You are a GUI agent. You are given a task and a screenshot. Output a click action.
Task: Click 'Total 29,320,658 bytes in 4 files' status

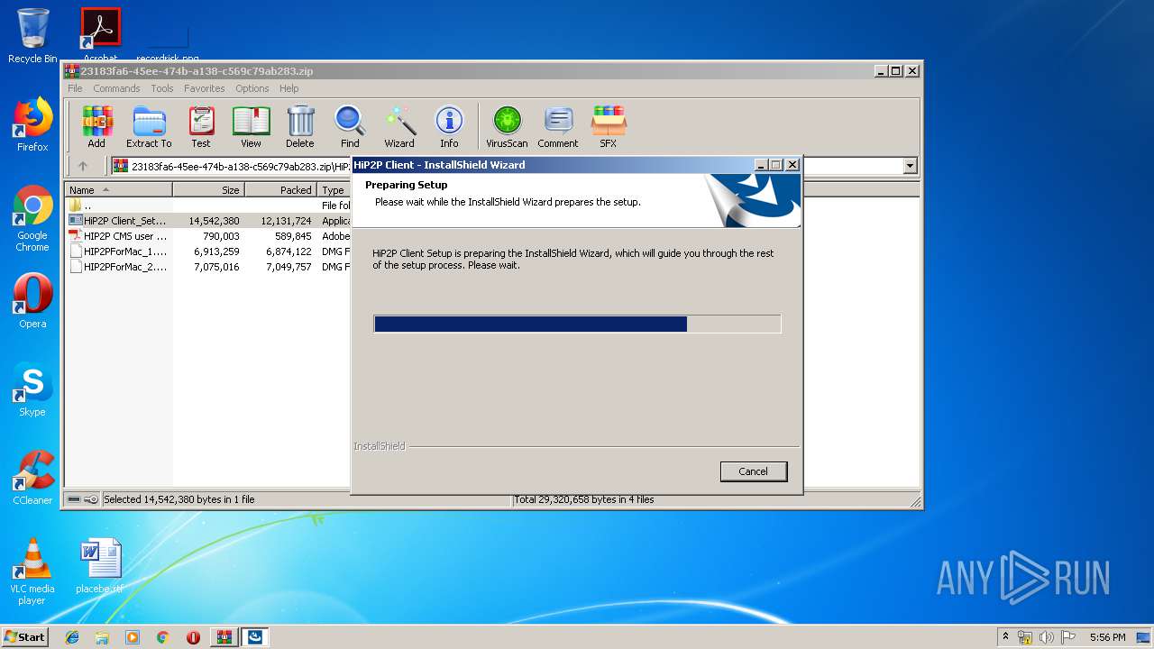click(x=584, y=499)
